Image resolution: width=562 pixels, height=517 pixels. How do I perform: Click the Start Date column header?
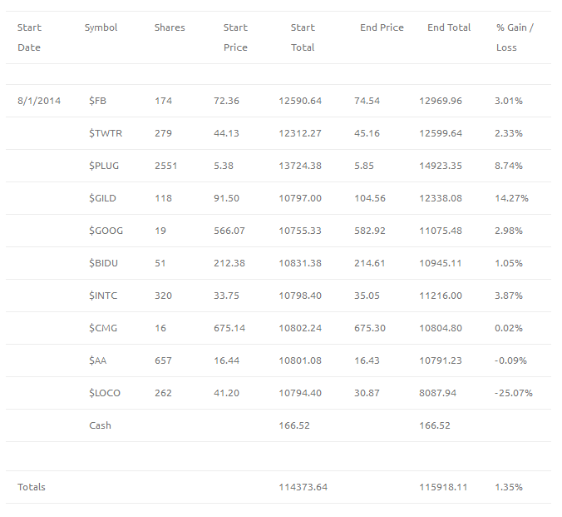29,37
